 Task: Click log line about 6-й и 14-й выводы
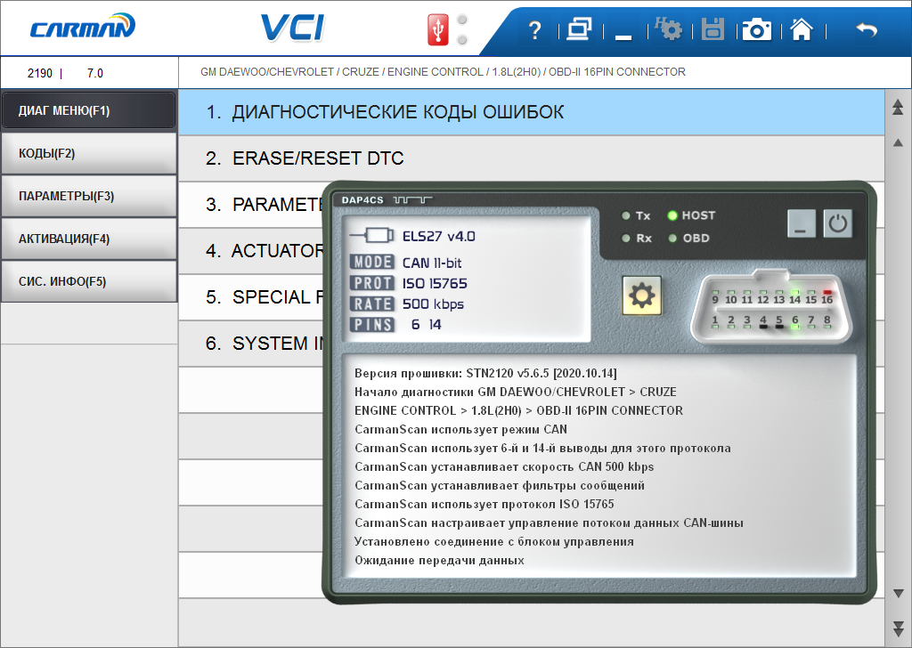[x=542, y=448]
